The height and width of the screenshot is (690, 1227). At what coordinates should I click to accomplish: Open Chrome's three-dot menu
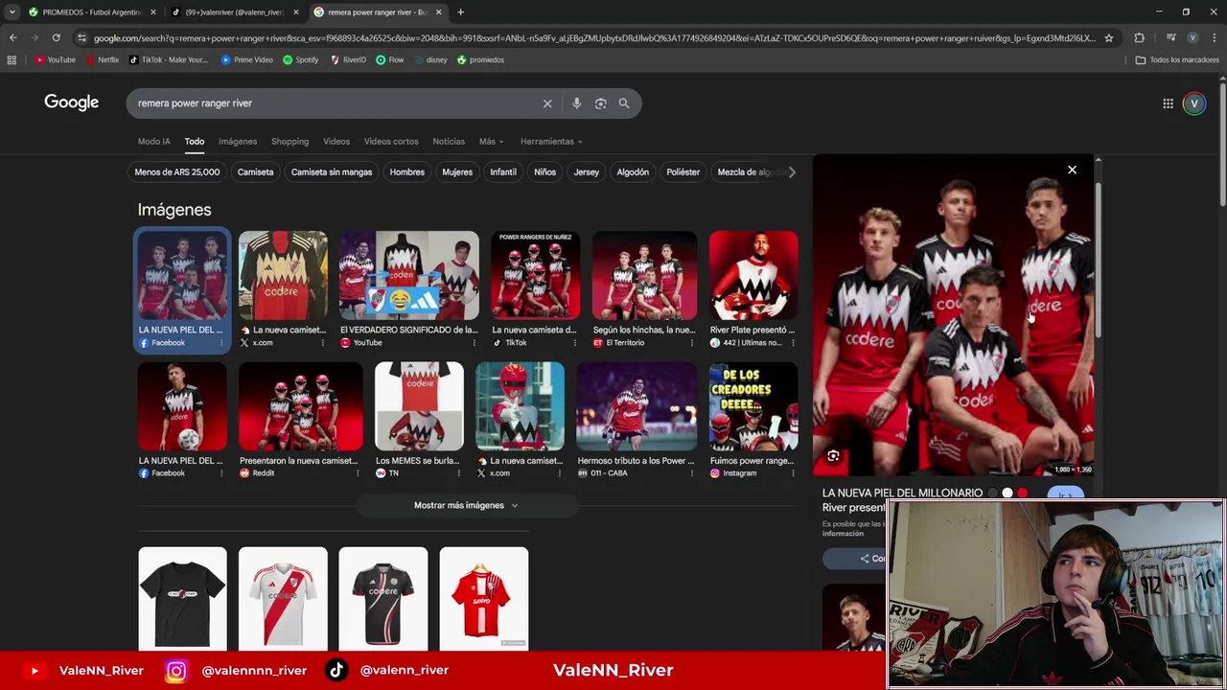click(1215, 37)
